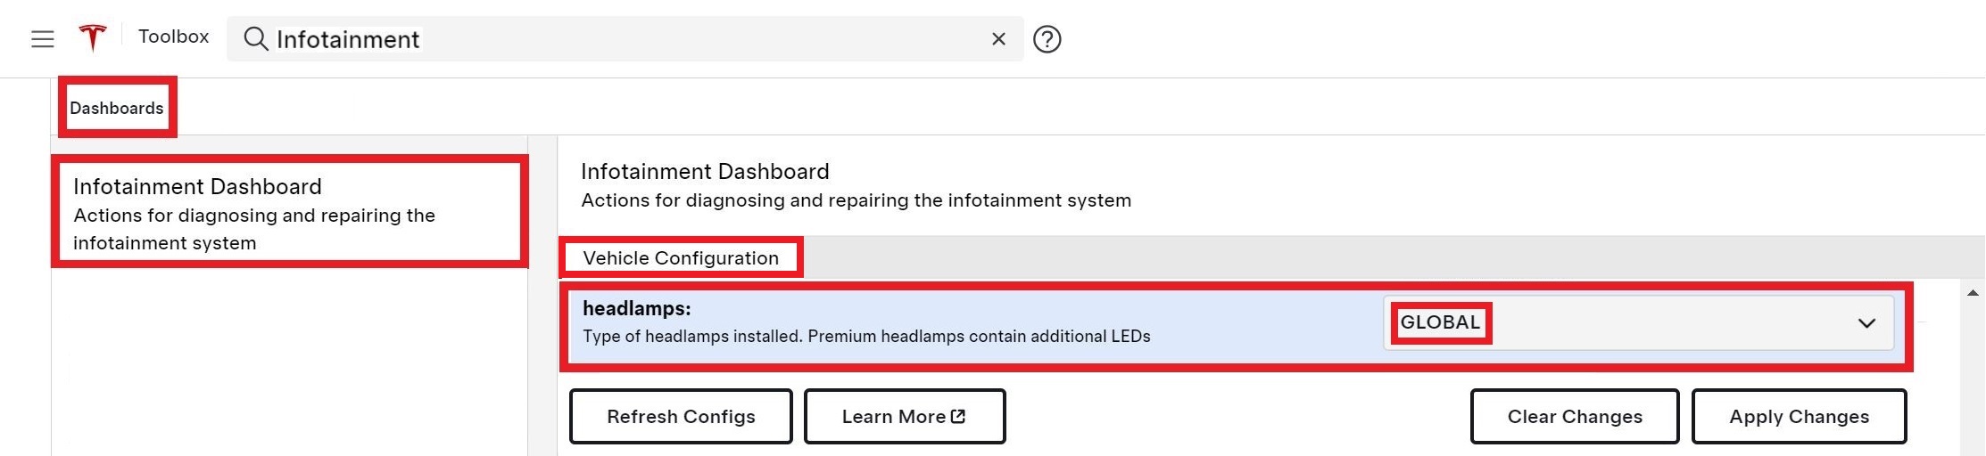Open the Vehicle Configuration tab
This screenshot has height=456, width=1986.
click(x=681, y=258)
